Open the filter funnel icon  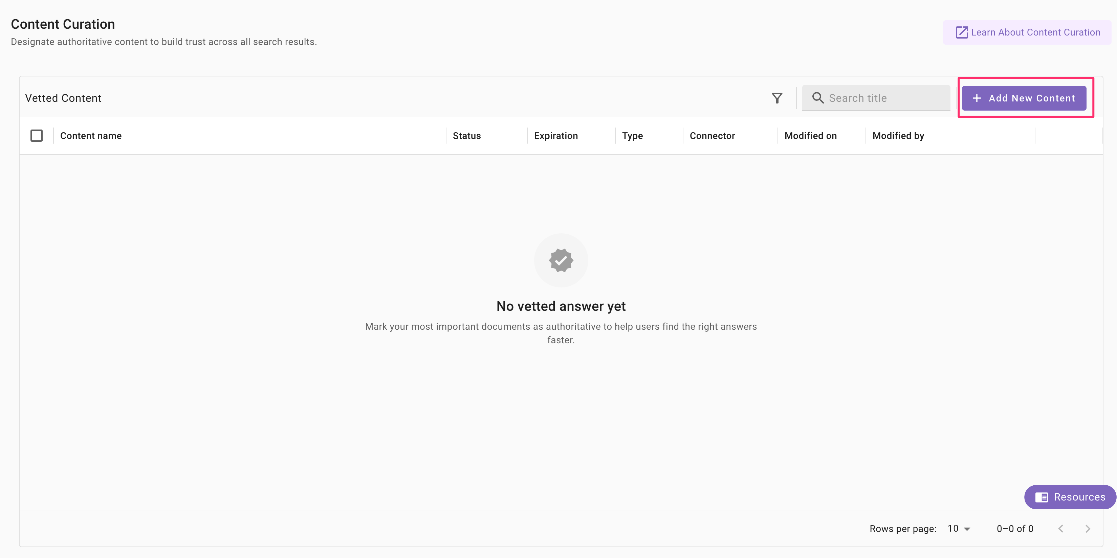[777, 98]
